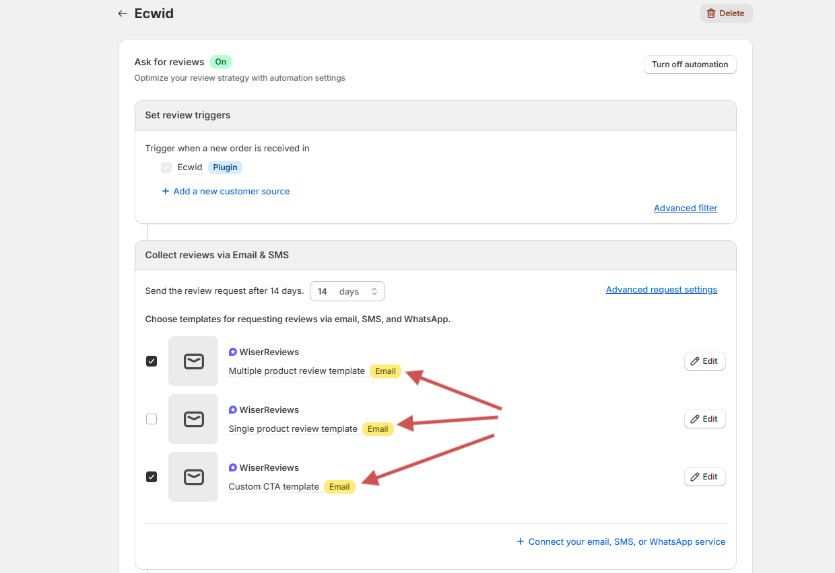The image size is (835, 573).
Task: Click Turn off automation button
Action: point(690,65)
